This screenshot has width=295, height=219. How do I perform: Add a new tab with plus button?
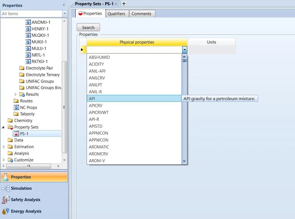(x=124, y=4)
